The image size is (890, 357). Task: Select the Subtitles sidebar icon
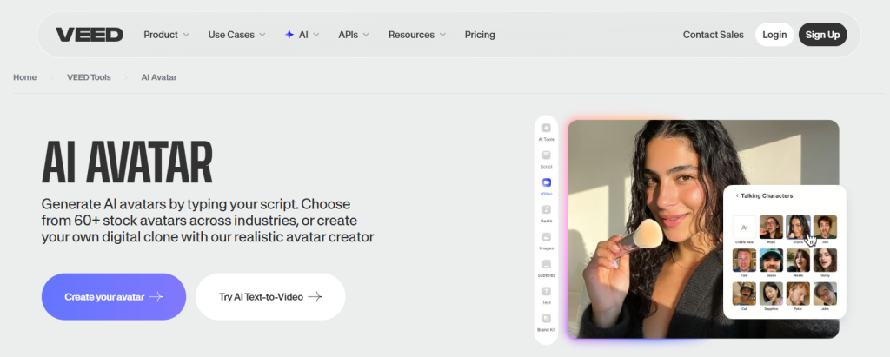point(546,264)
